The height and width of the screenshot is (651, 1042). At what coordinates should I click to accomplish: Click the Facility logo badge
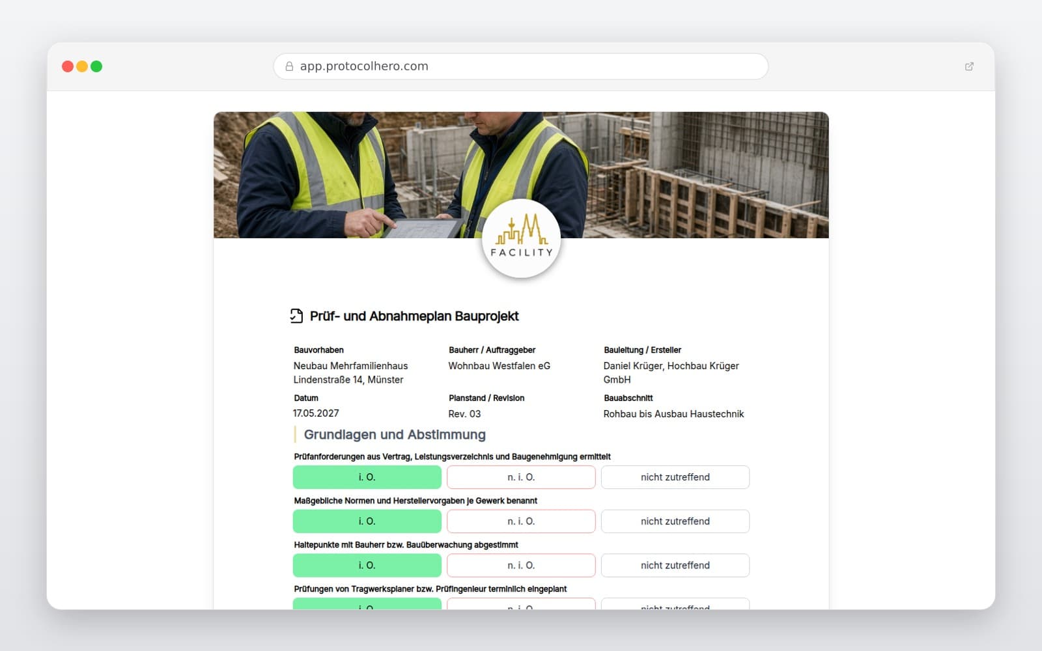[521, 238]
